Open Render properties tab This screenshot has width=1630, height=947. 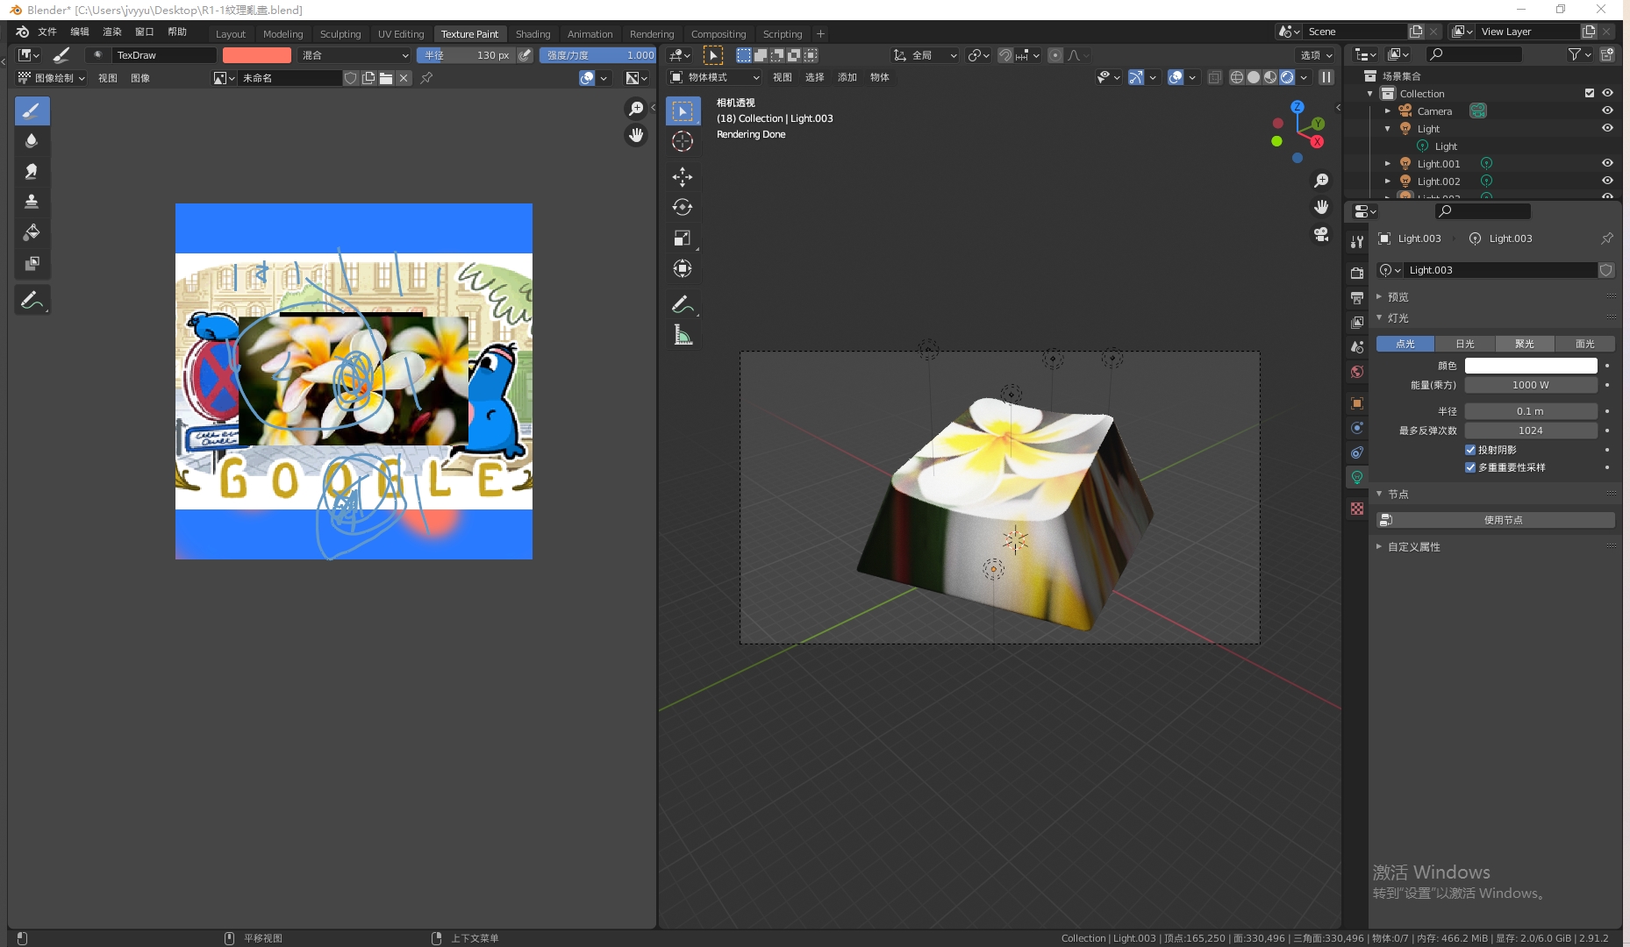(x=1357, y=273)
